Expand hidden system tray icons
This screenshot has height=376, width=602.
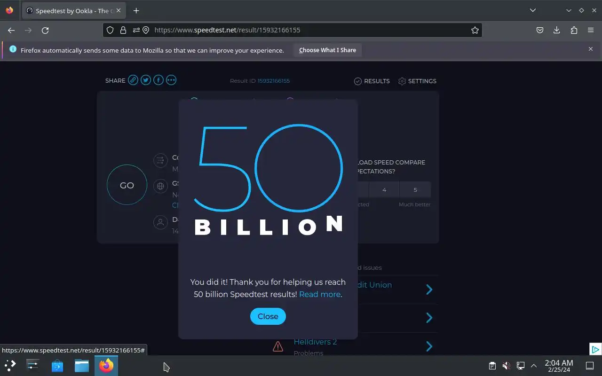click(x=534, y=365)
